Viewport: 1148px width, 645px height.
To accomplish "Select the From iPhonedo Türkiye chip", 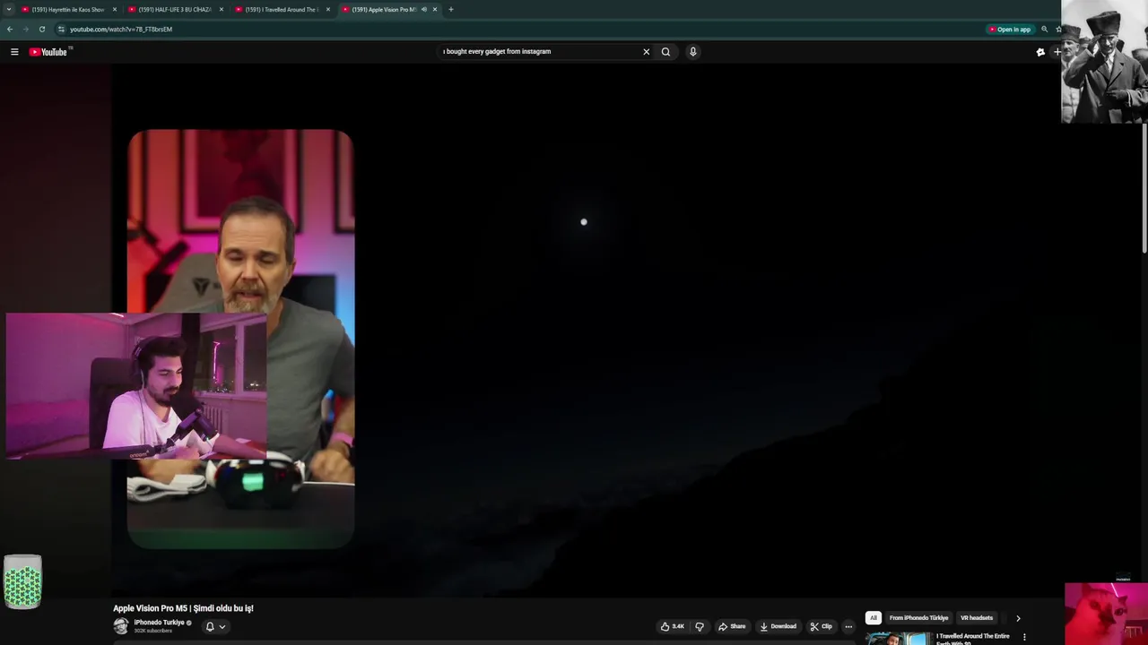I will (918, 618).
